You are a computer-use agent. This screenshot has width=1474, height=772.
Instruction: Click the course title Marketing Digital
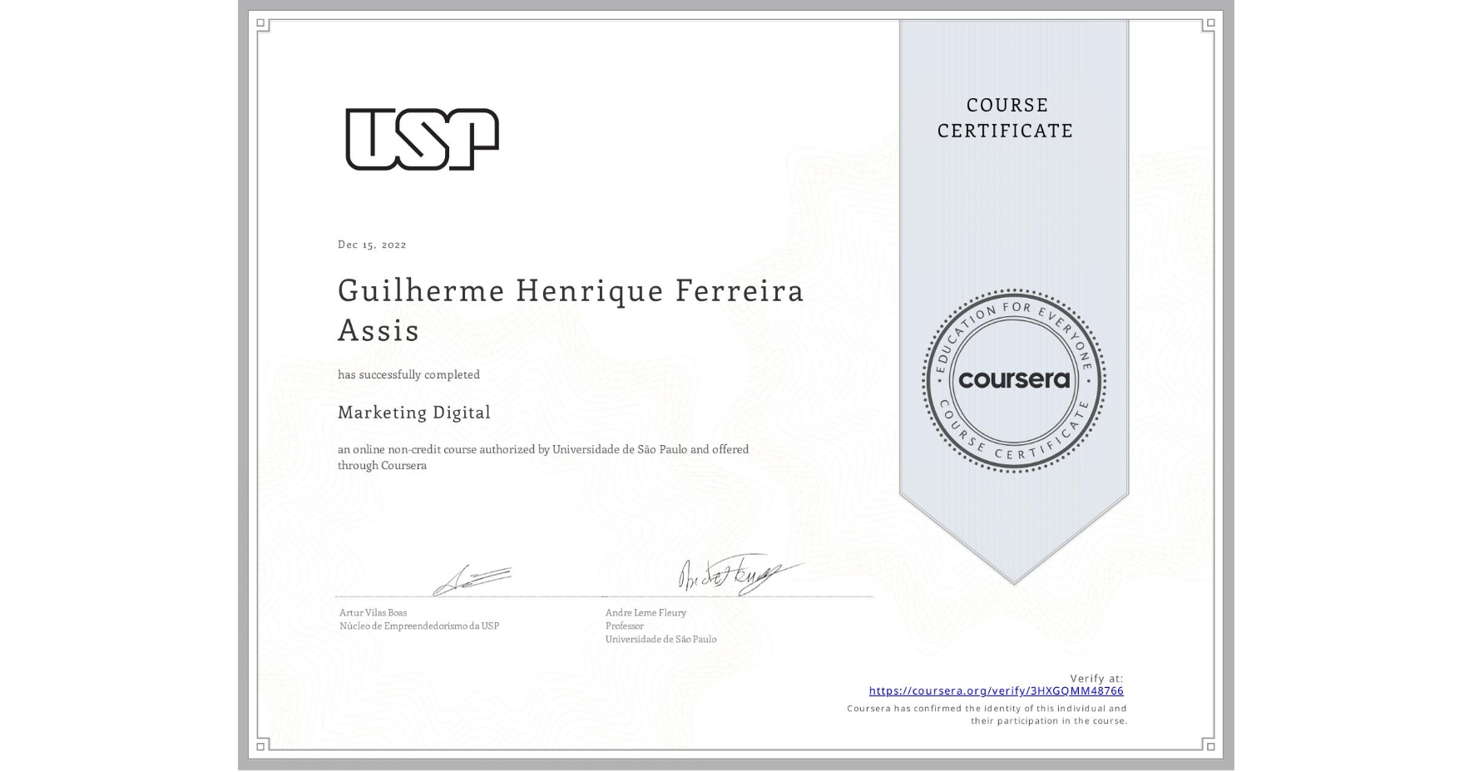point(413,413)
